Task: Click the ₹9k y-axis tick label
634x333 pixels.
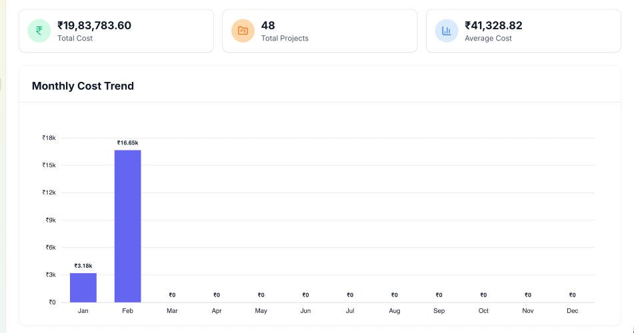Action: tap(49, 220)
